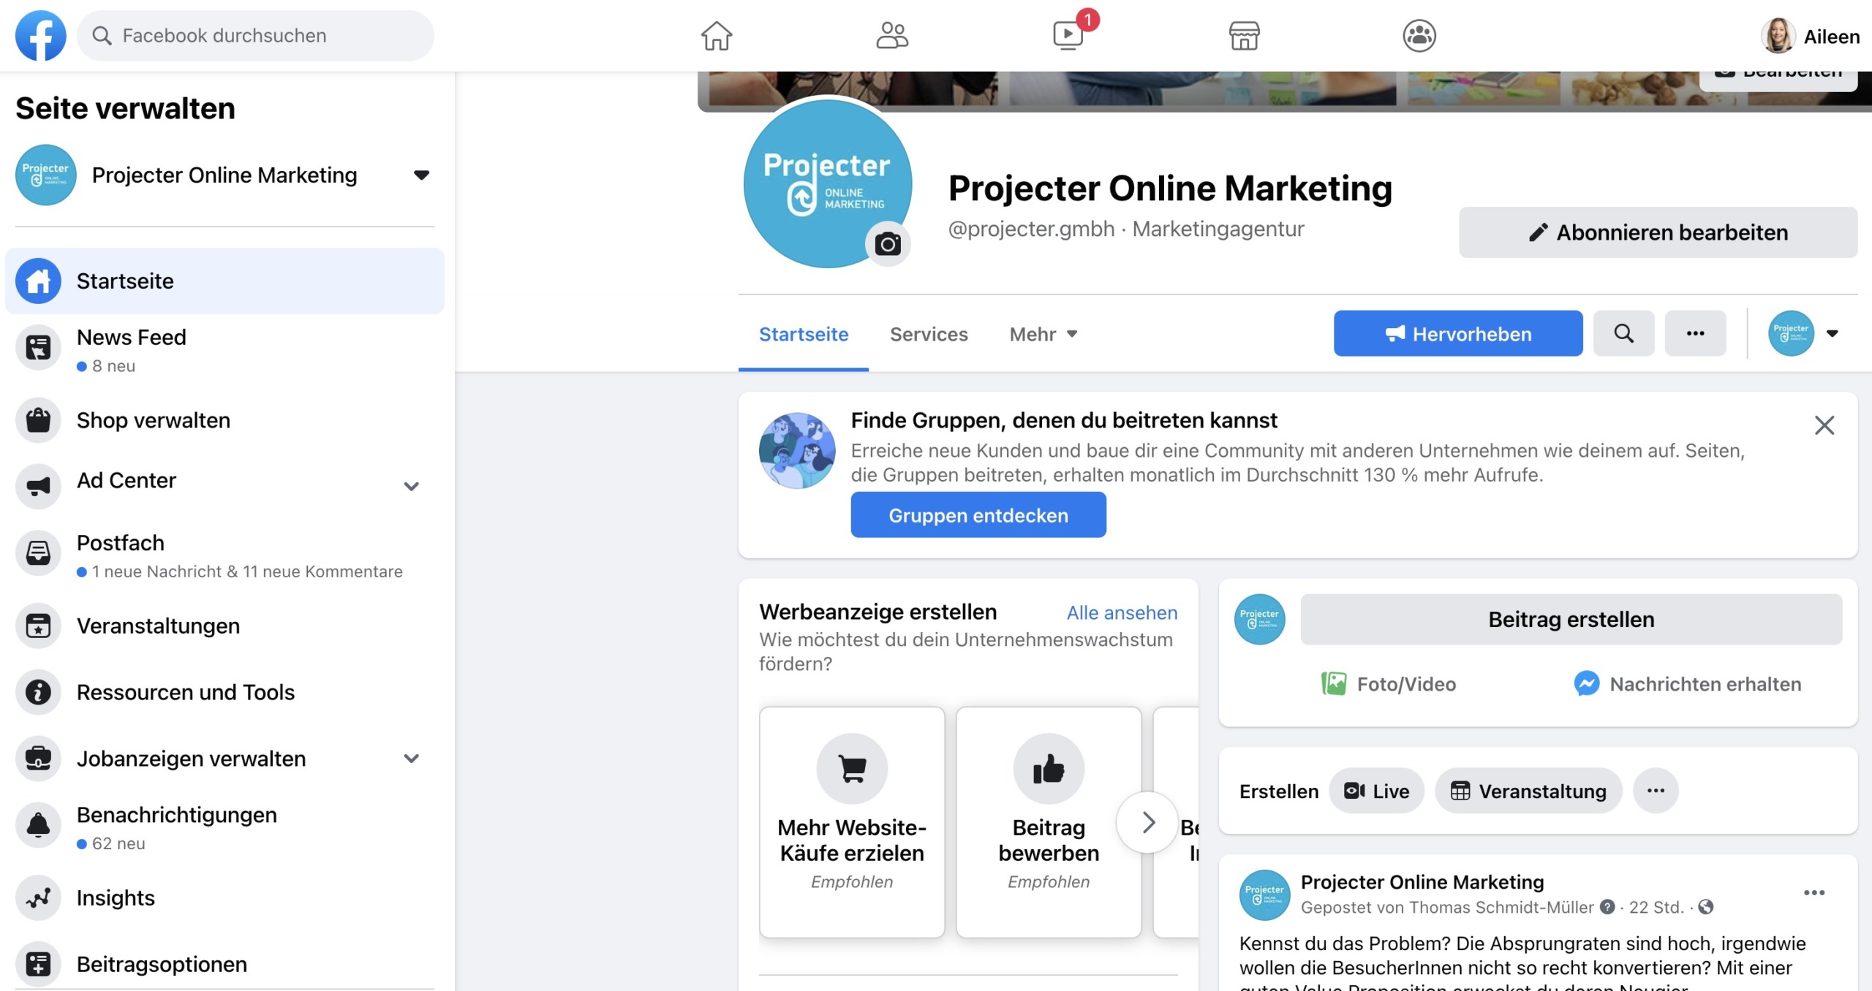The width and height of the screenshot is (1872, 991).
Task: Click the search magnifier next to Hervorheben
Action: (1623, 333)
